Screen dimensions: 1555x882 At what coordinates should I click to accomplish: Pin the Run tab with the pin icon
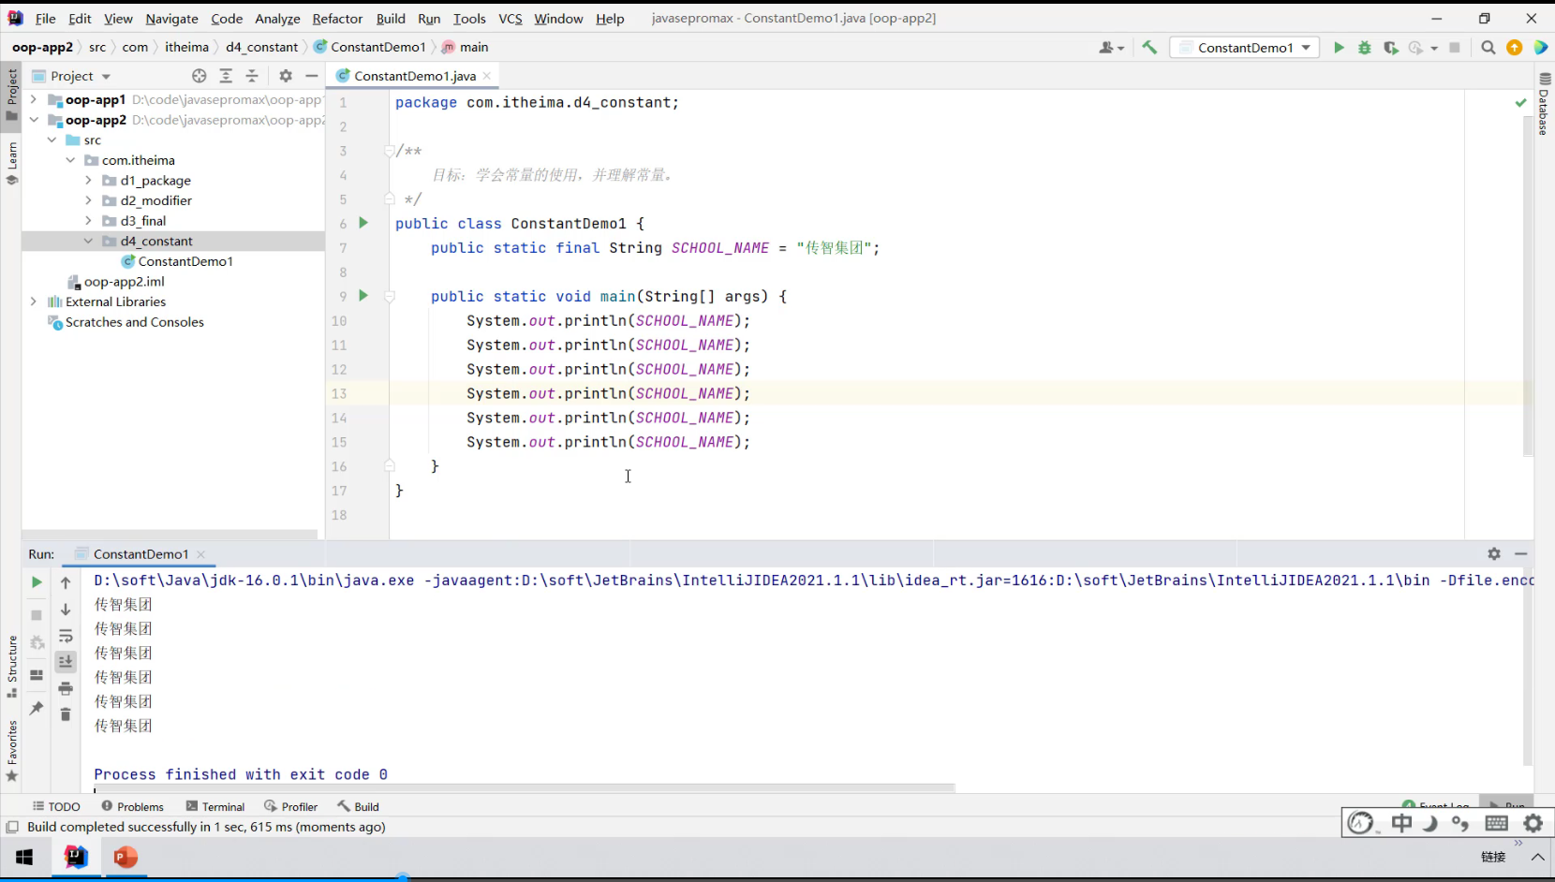click(x=37, y=708)
